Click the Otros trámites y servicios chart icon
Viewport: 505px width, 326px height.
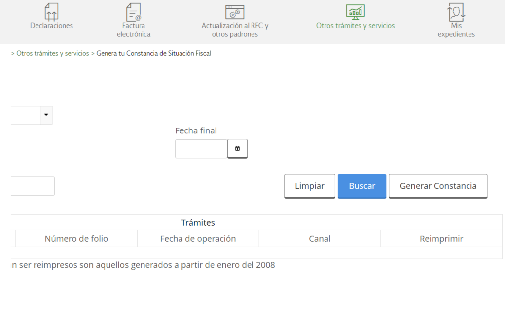[x=355, y=12]
